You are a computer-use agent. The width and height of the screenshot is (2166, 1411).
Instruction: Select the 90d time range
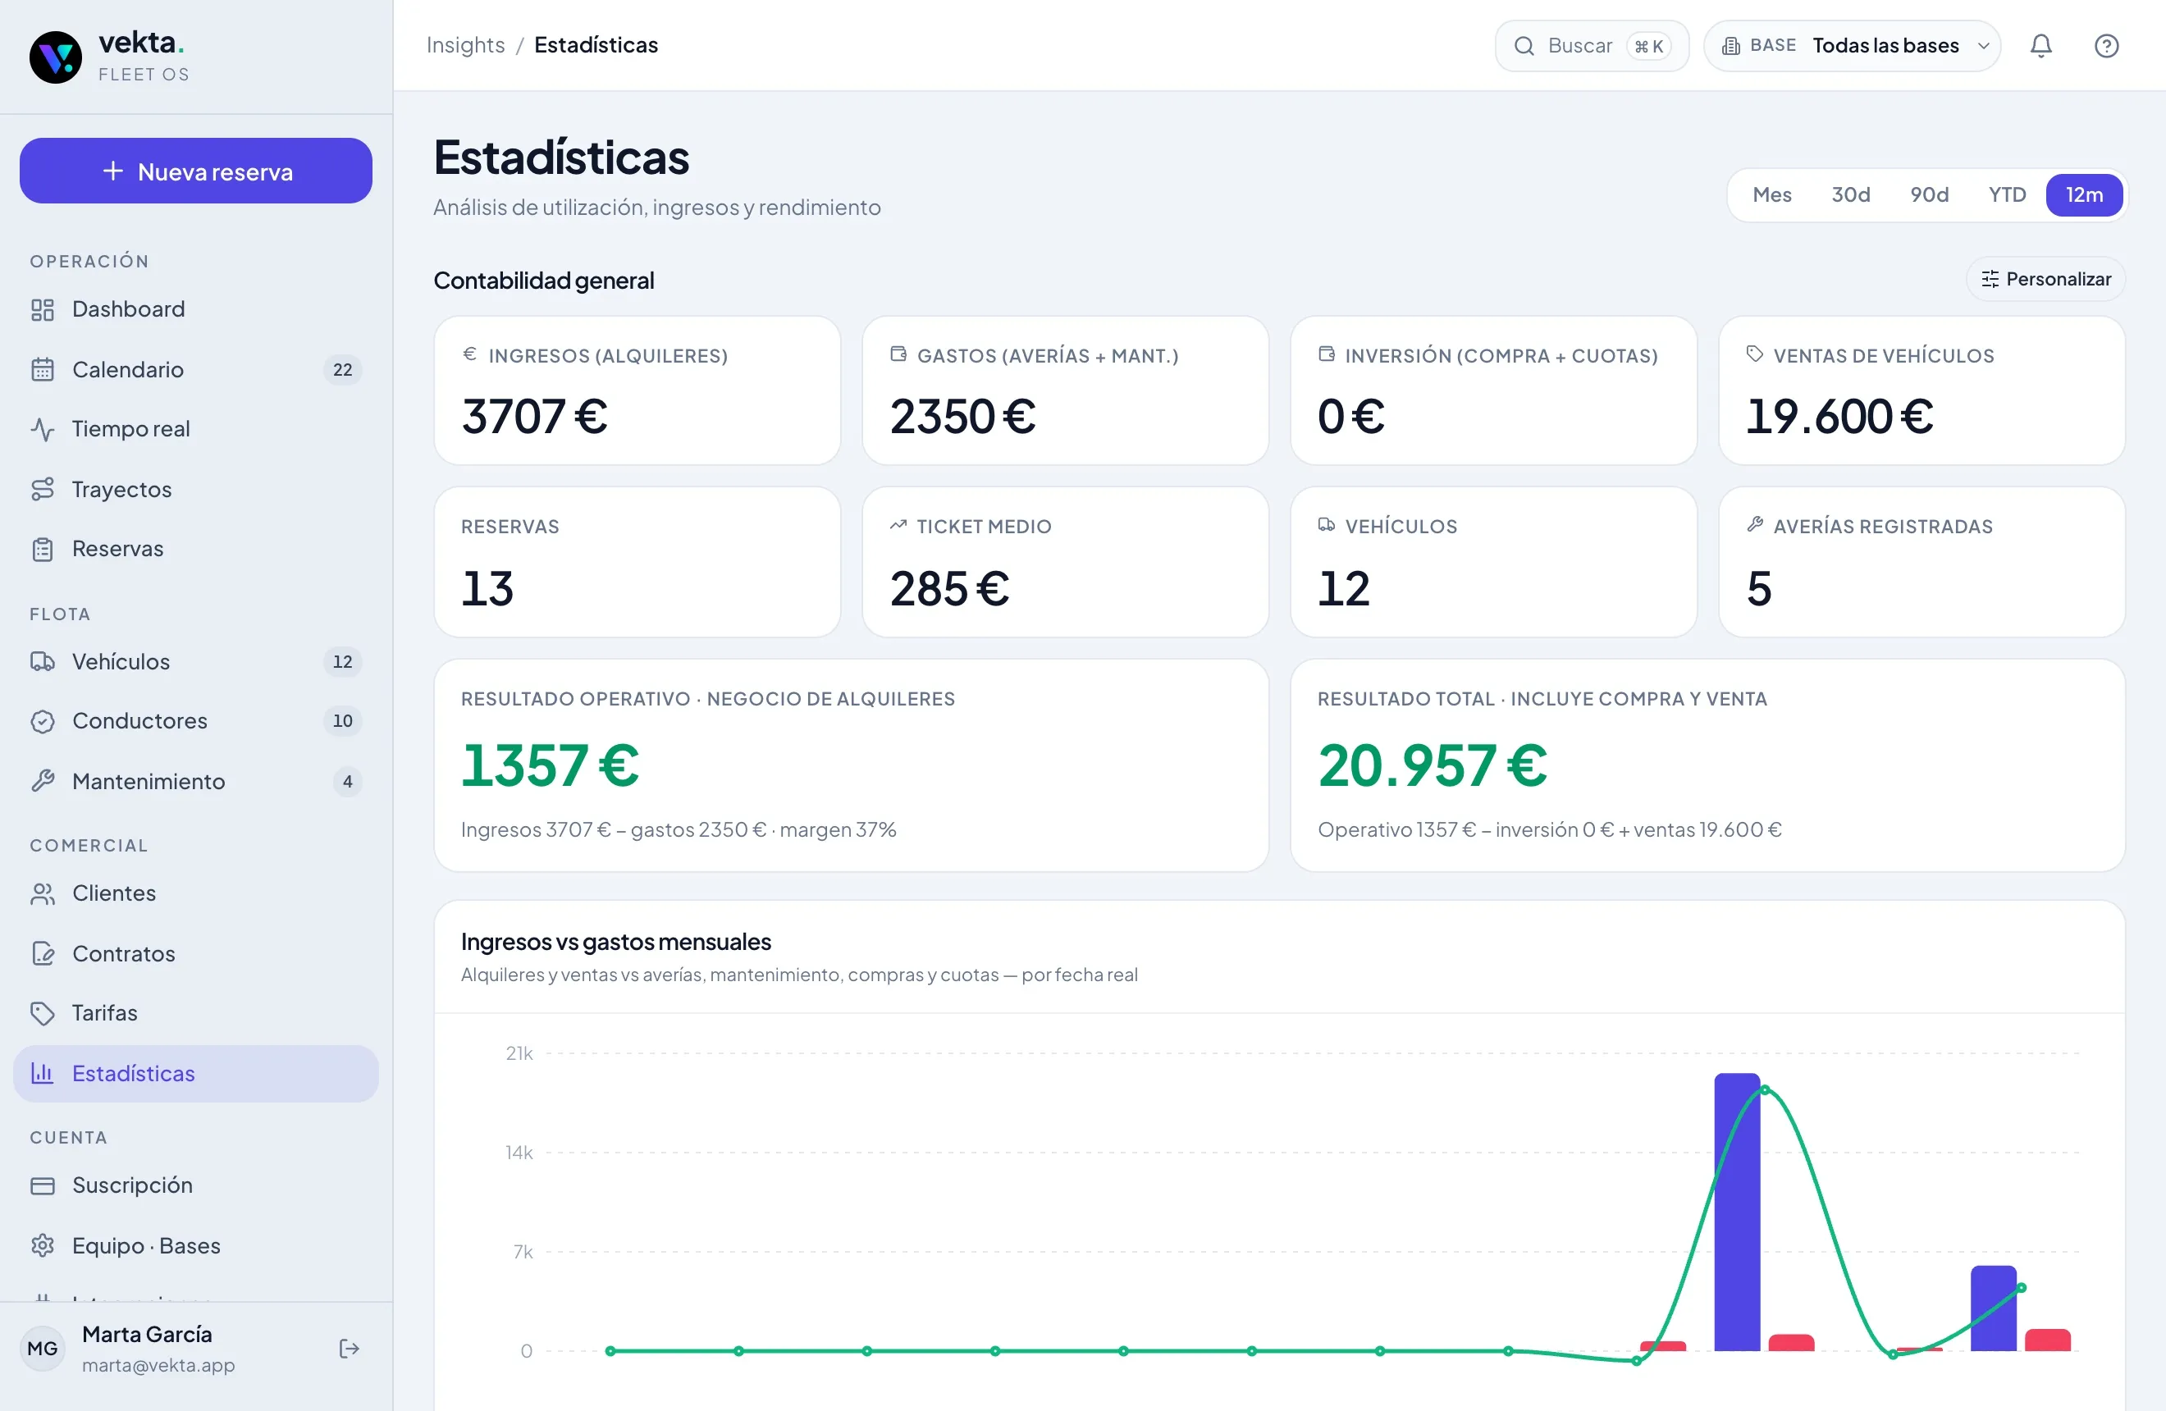pos(1930,194)
